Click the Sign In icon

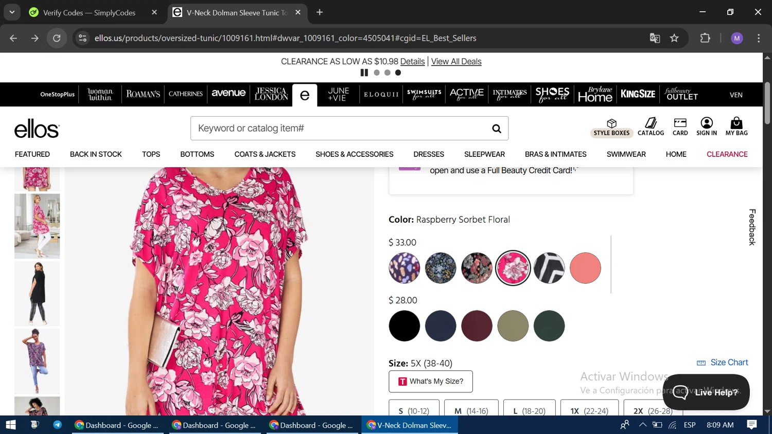tap(706, 127)
